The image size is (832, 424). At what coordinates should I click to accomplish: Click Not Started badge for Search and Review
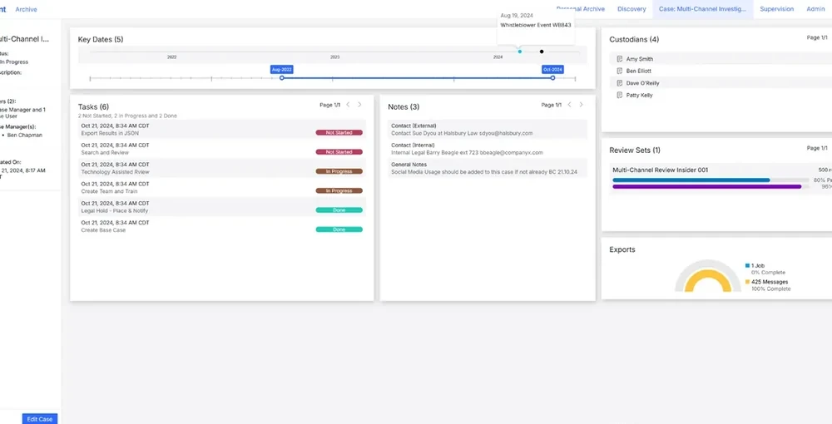click(339, 152)
